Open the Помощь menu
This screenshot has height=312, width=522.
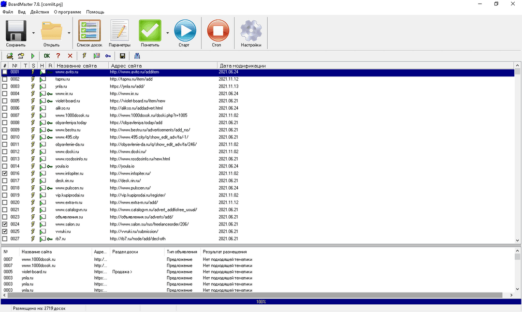(95, 12)
